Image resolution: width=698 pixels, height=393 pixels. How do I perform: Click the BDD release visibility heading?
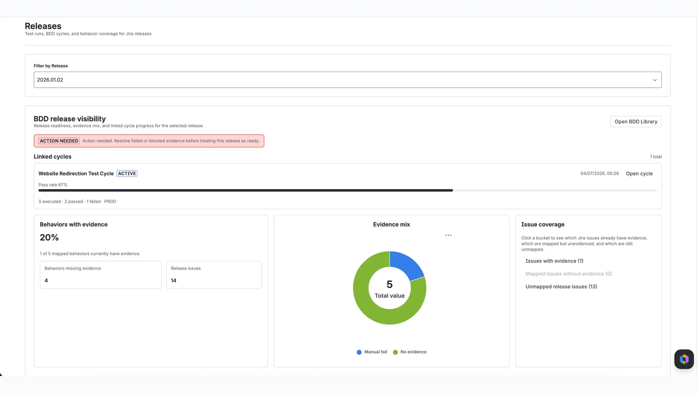[x=70, y=119]
